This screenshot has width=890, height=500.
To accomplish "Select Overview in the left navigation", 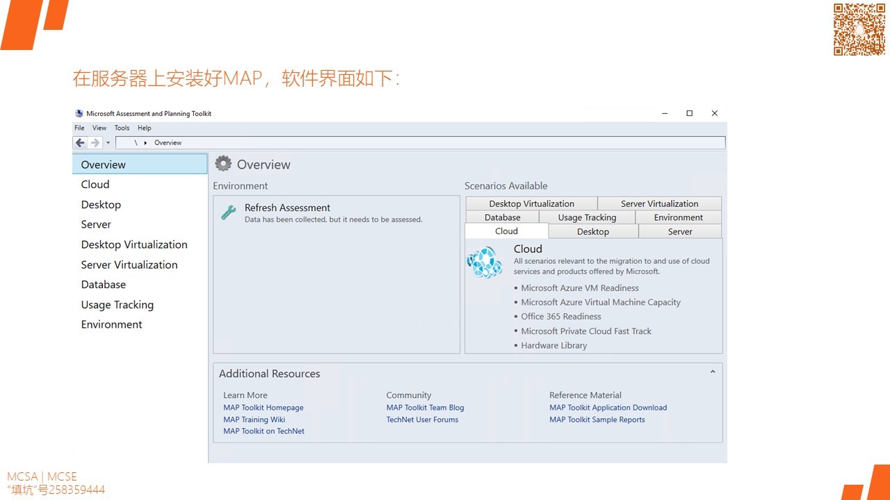I will pos(140,164).
